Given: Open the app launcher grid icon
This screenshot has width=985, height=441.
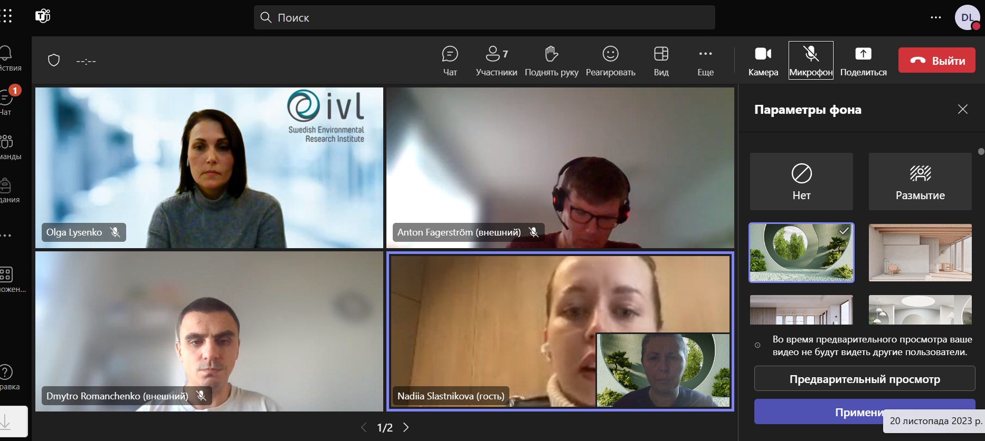Looking at the screenshot, I should pyautogui.click(x=6, y=16).
